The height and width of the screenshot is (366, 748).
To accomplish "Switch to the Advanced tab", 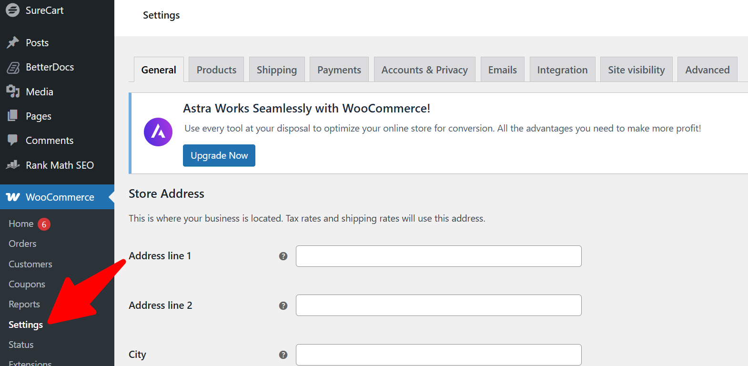I will pyautogui.click(x=708, y=70).
